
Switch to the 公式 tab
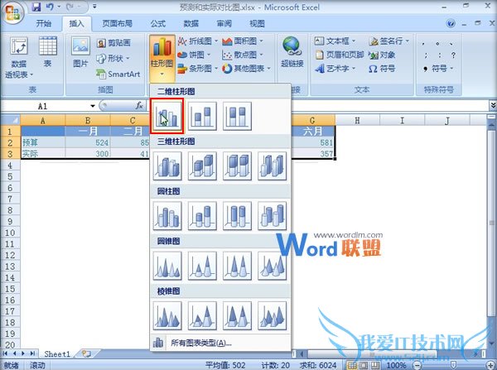coord(158,23)
